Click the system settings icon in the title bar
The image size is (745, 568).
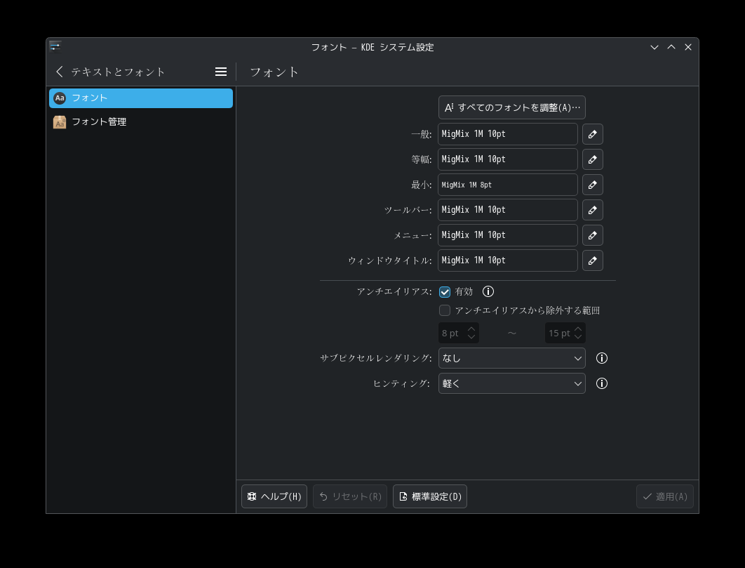coord(55,46)
